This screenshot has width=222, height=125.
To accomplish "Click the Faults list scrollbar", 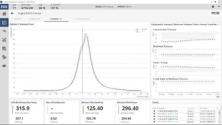I will point(219,116).
